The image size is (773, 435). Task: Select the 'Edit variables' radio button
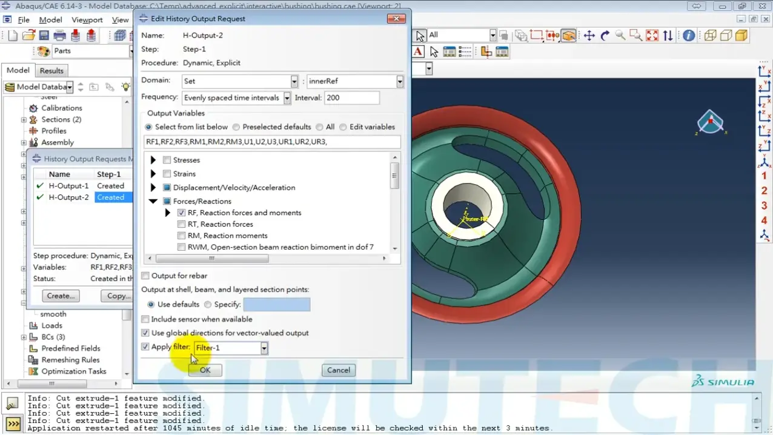coord(343,127)
